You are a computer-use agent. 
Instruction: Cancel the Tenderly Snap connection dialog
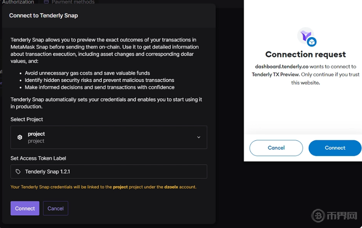[x=56, y=208]
